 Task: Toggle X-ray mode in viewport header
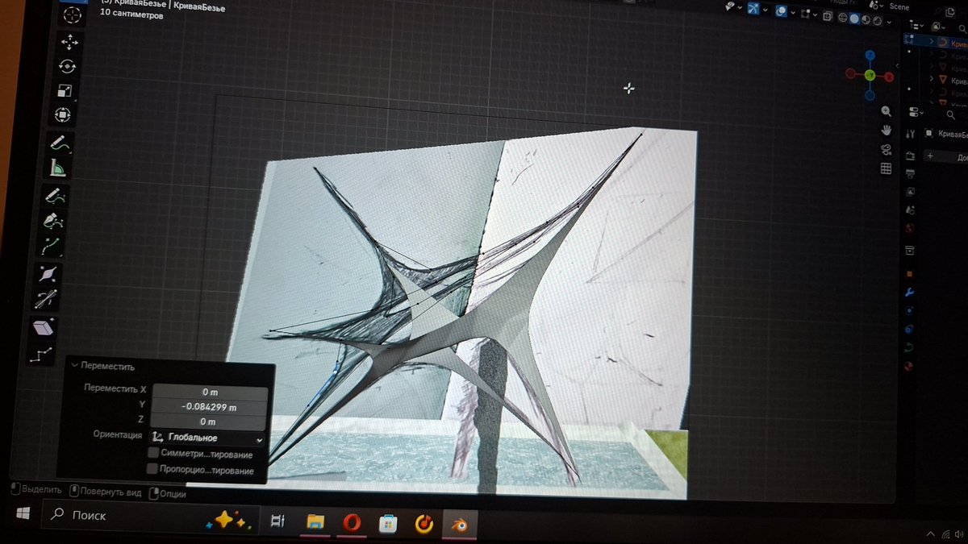pyautogui.click(x=828, y=16)
